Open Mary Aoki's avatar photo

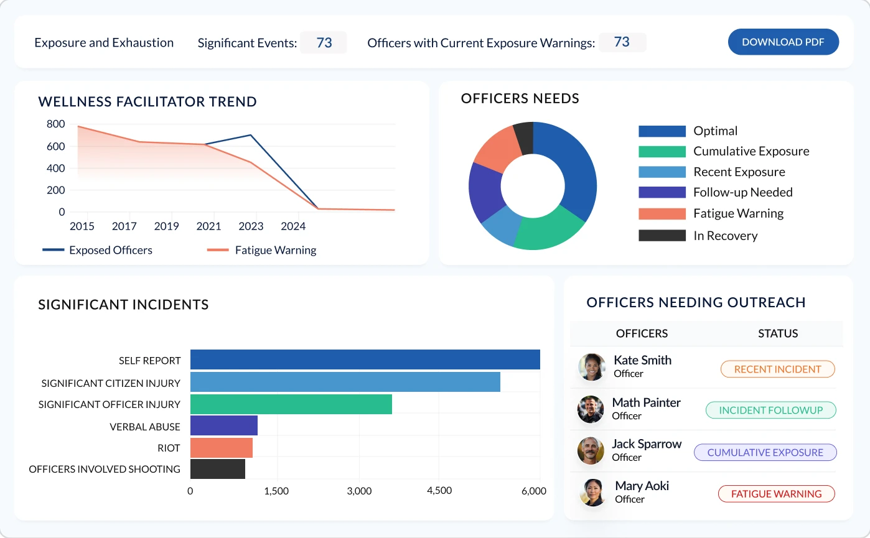[x=592, y=493]
